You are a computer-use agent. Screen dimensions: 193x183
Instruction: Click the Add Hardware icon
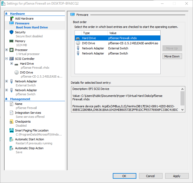click(x=12, y=19)
